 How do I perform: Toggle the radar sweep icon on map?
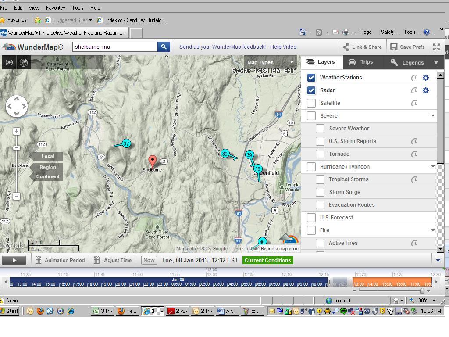tap(24, 62)
